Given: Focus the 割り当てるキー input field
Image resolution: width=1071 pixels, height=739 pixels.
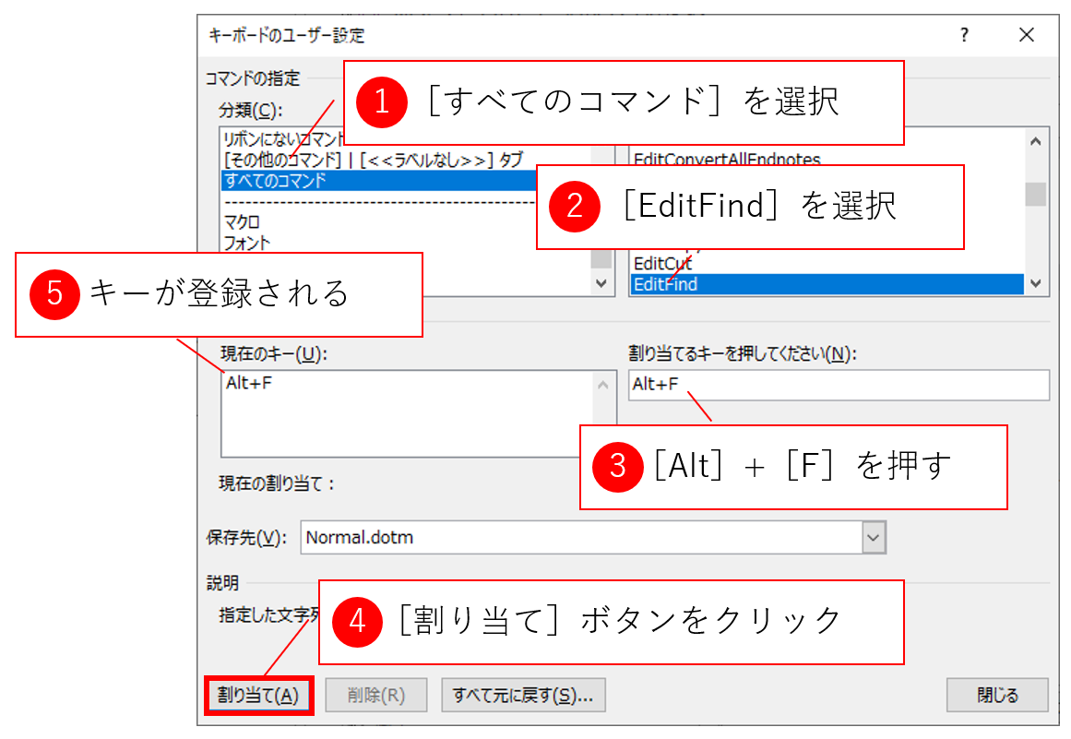Looking at the screenshot, I should coord(838,385).
